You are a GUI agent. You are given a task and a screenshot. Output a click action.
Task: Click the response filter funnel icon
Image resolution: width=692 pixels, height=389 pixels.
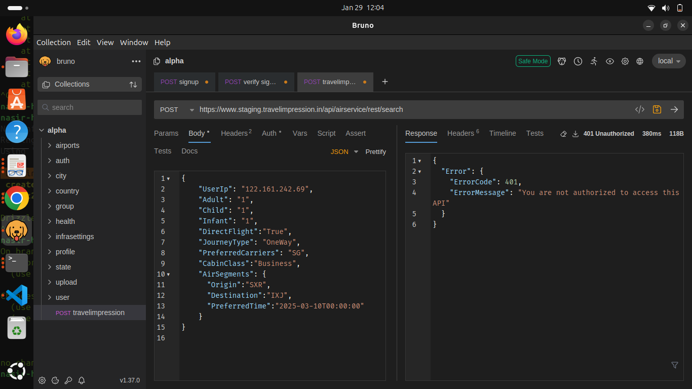[675, 365]
